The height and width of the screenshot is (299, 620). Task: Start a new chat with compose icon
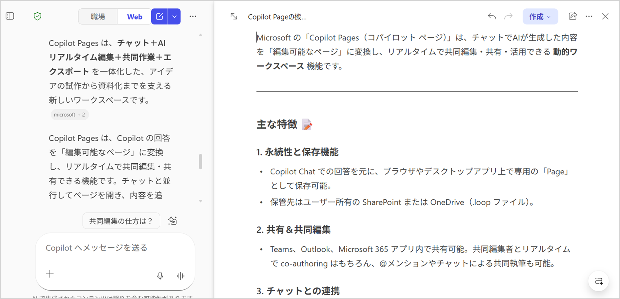coord(159,17)
